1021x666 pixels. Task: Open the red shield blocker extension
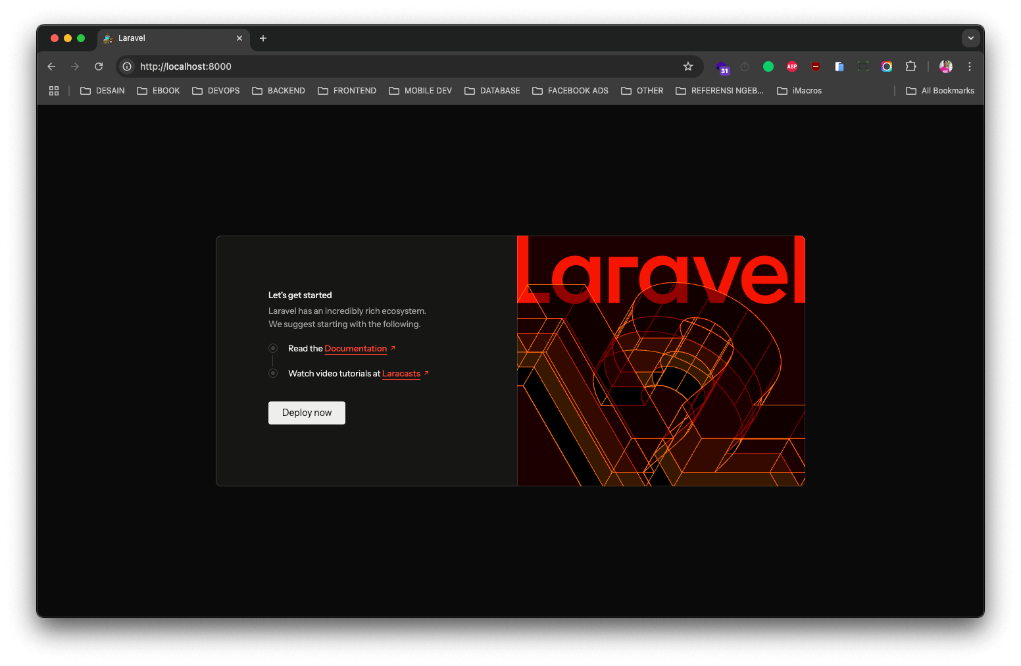pyautogui.click(x=816, y=66)
